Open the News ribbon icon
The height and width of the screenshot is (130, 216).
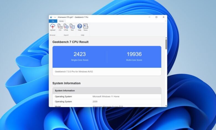tap(86, 27)
